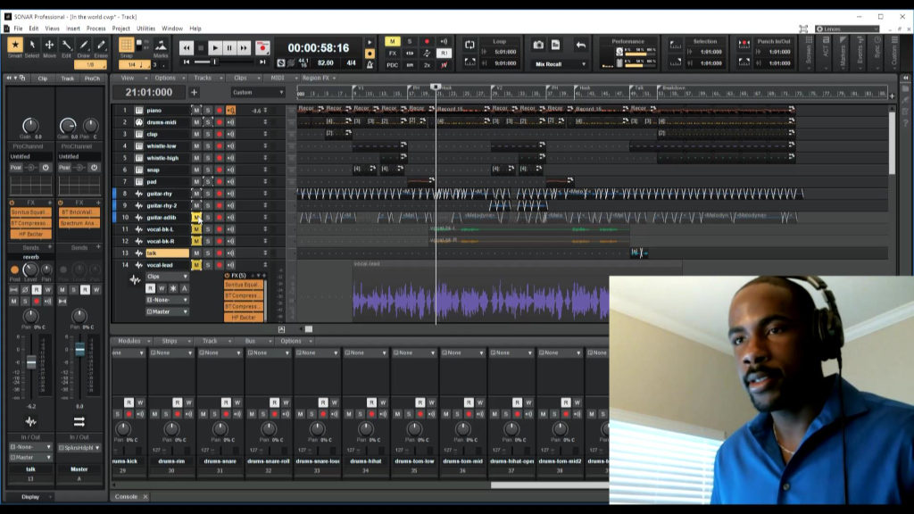Open the Process menu
914x514 pixels.
96,29
